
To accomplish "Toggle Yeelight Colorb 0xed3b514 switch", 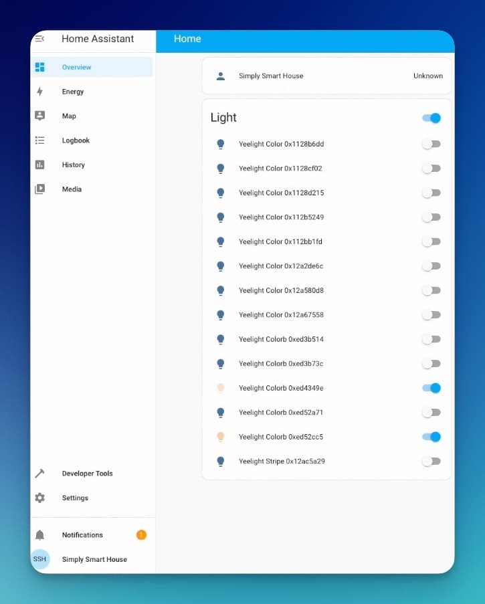I will [431, 339].
